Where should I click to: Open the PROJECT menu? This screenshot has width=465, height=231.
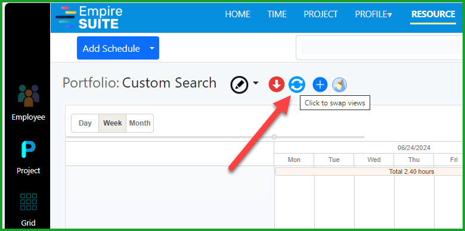coord(321,14)
